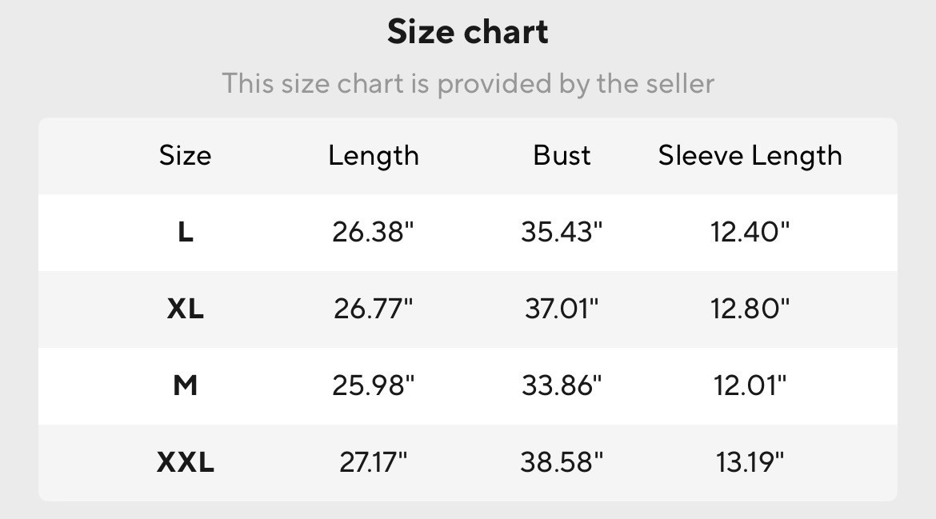Click the 26.38" length value
The width and height of the screenshot is (936, 519).
coord(374,232)
